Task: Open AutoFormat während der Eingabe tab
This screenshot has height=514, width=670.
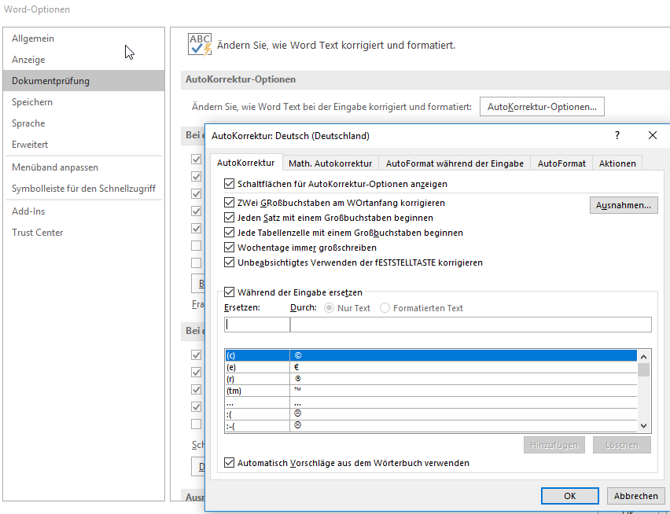Action: pos(455,163)
